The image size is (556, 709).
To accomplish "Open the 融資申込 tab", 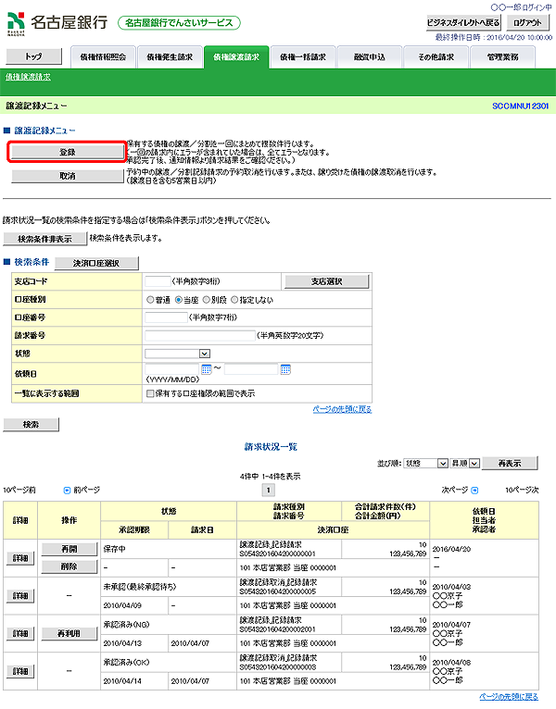I will (x=370, y=57).
